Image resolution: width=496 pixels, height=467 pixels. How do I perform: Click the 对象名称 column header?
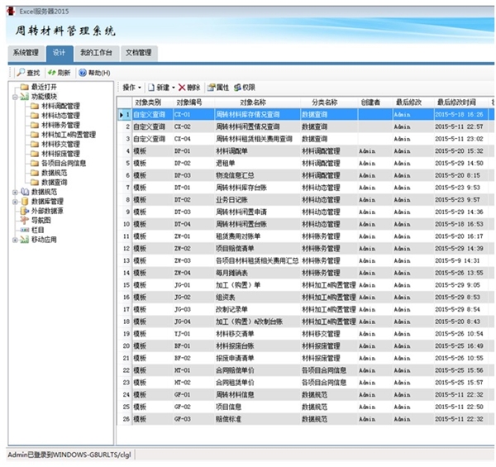(252, 102)
